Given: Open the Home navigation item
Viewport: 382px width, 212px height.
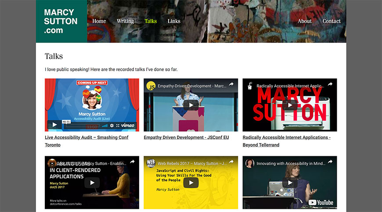Looking at the screenshot, I should coord(99,21).
